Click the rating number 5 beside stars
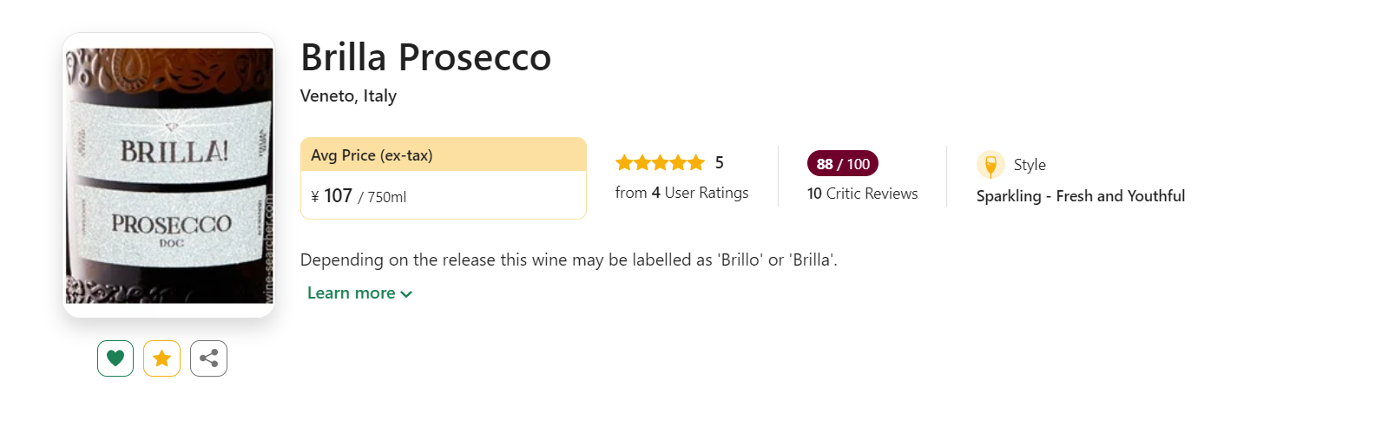The width and height of the screenshot is (1395, 427). (x=719, y=163)
